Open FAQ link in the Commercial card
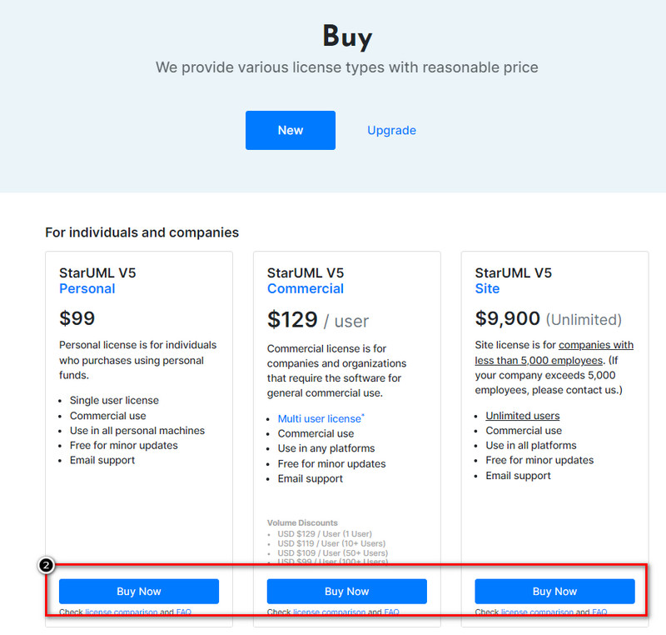Screen dimensions: 666x635 pos(391,612)
